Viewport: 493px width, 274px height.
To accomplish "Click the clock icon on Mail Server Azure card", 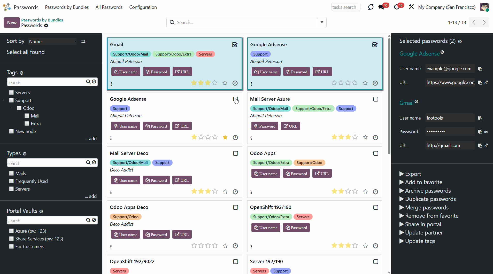I will [x=375, y=137].
